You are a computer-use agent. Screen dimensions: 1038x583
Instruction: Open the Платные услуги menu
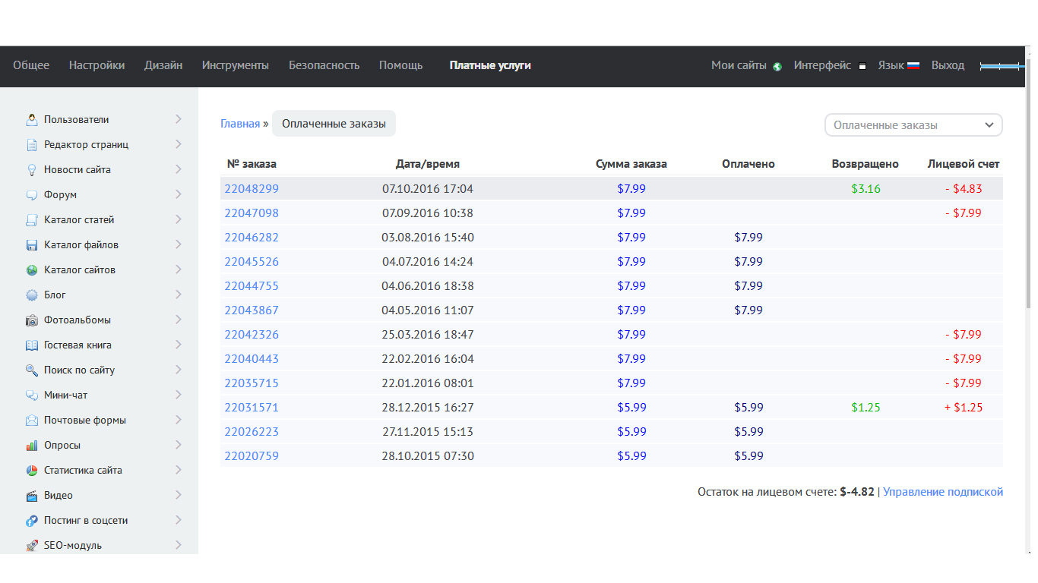click(490, 65)
